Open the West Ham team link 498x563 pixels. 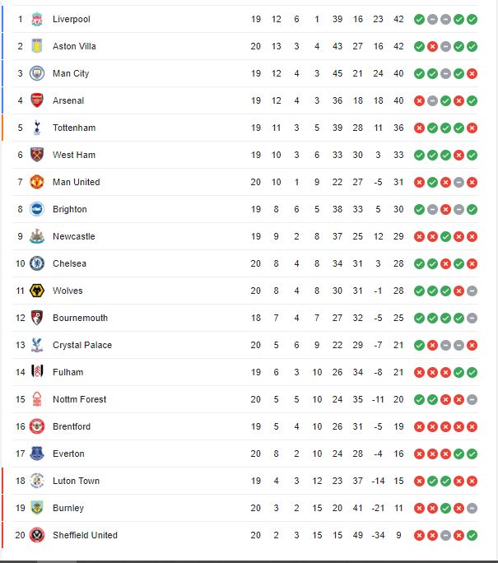point(74,155)
